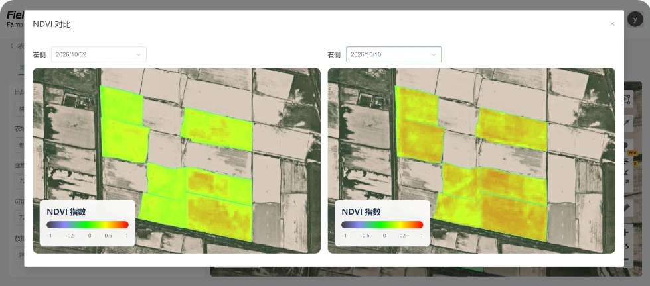Click the right NDVI map for 2026/10/10
650x286 pixels.
point(471,160)
